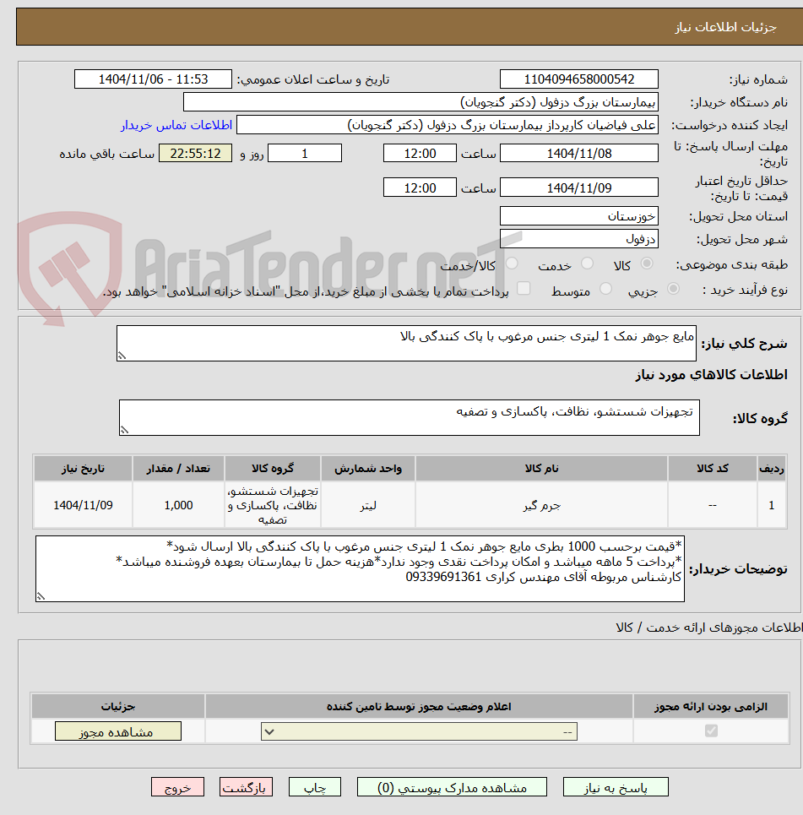Click the announcement date 1404/11/06 - 11:53 field
Viewport: 803px width, 815px height.
point(154,79)
